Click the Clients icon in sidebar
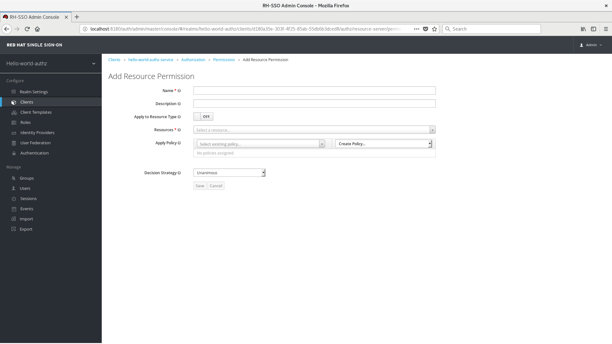Viewport: 612px width, 344px height. [14, 102]
